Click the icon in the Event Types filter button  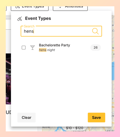(18, 7)
